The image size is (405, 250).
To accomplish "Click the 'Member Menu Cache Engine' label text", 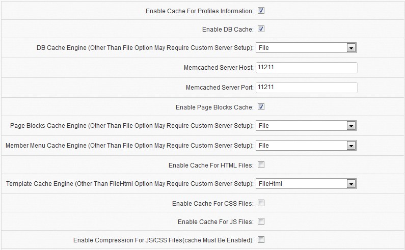I will click(x=129, y=146).
